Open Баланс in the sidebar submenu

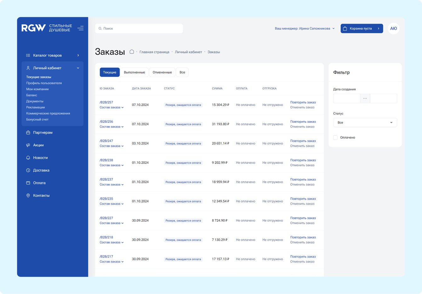pyautogui.click(x=31, y=95)
